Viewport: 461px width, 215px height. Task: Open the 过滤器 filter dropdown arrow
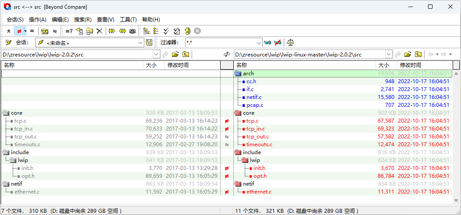point(259,43)
